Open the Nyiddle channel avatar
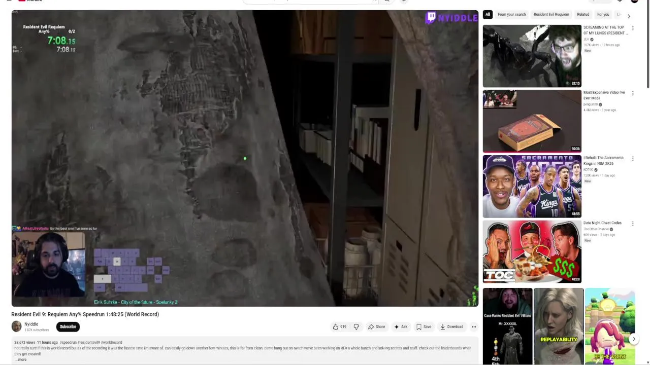650x365 pixels. tap(17, 327)
